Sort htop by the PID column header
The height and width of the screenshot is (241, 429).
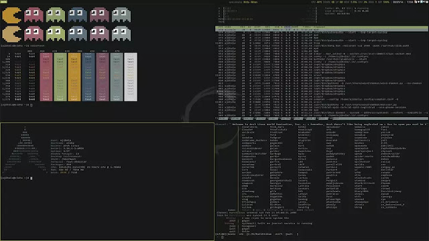[221, 27]
